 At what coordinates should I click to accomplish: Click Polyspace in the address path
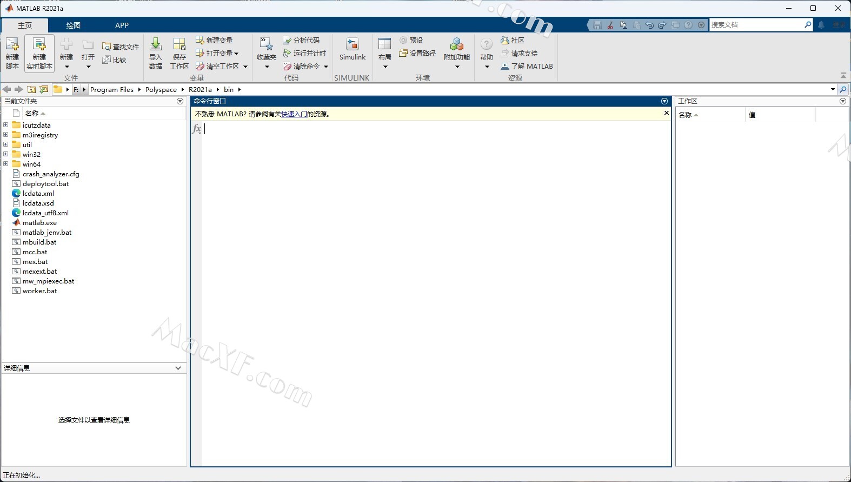click(161, 90)
